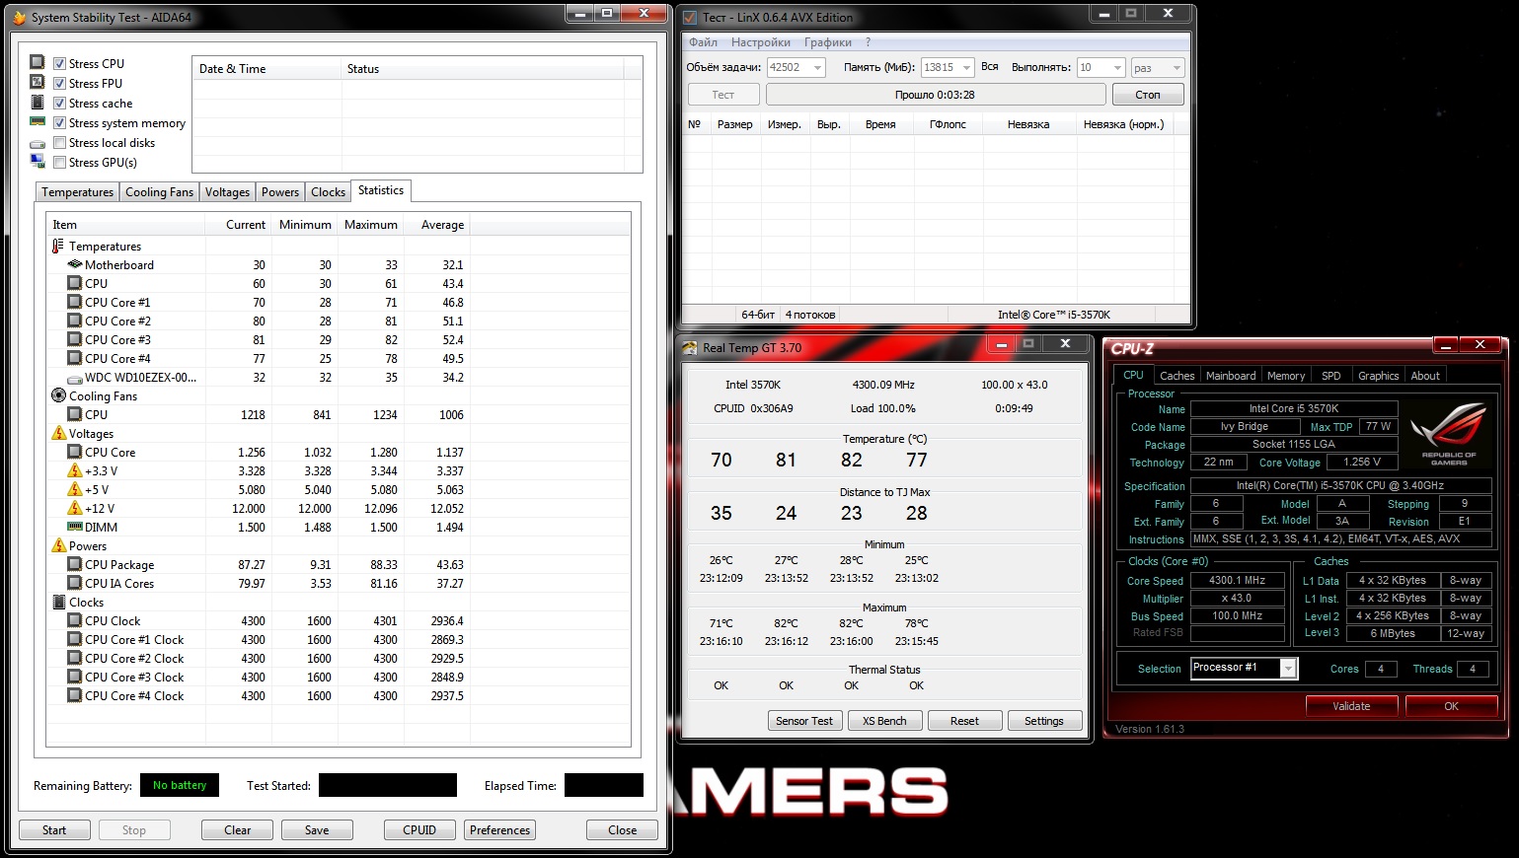The width and height of the screenshot is (1519, 858).
Task: Click the disk drive icon beside Stress local disks
Action: [x=38, y=143]
